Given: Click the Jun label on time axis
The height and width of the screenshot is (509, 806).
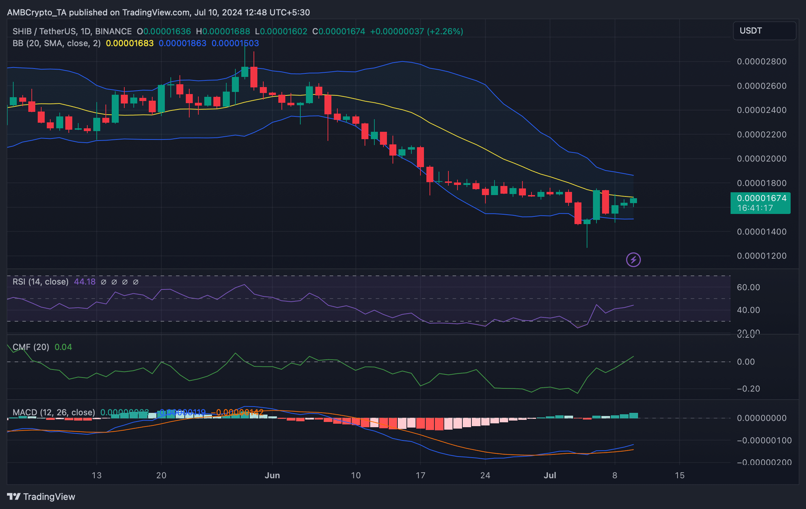Looking at the screenshot, I should pyautogui.click(x=272, y=475).
